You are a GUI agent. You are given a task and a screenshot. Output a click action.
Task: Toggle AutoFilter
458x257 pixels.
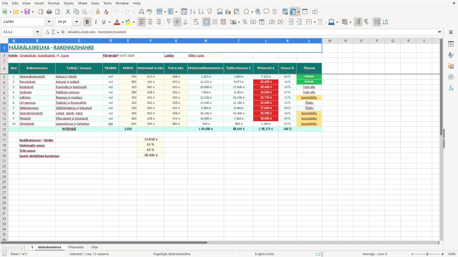[x=210, y=12]
